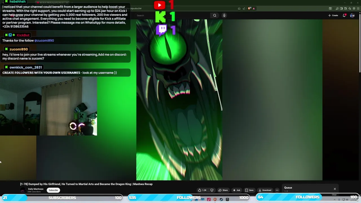The height and width of the screenshot is (203, 361).
Task: Open the browser hamburger main menu
Action: (358, 8)
